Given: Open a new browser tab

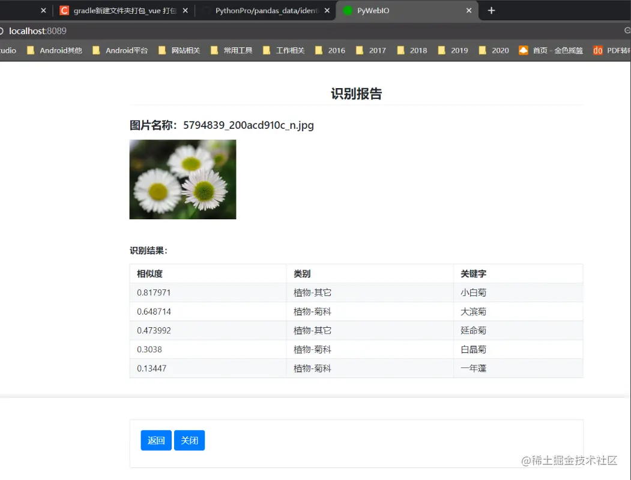Looking at the screenshot, I should tap(491, 10).
